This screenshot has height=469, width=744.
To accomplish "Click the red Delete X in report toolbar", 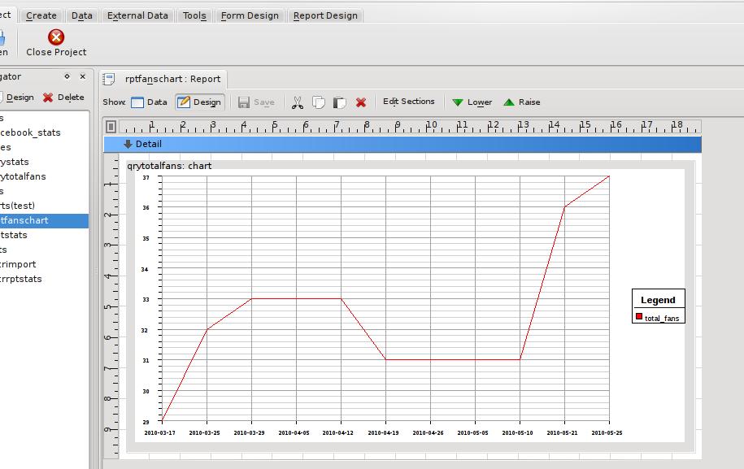I will 361,102.
